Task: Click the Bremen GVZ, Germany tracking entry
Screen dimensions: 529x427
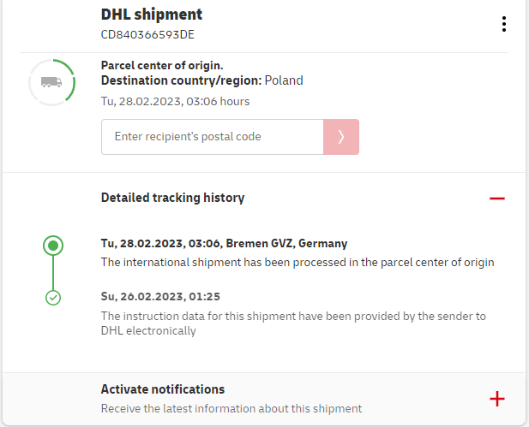Action: [224, 244]
